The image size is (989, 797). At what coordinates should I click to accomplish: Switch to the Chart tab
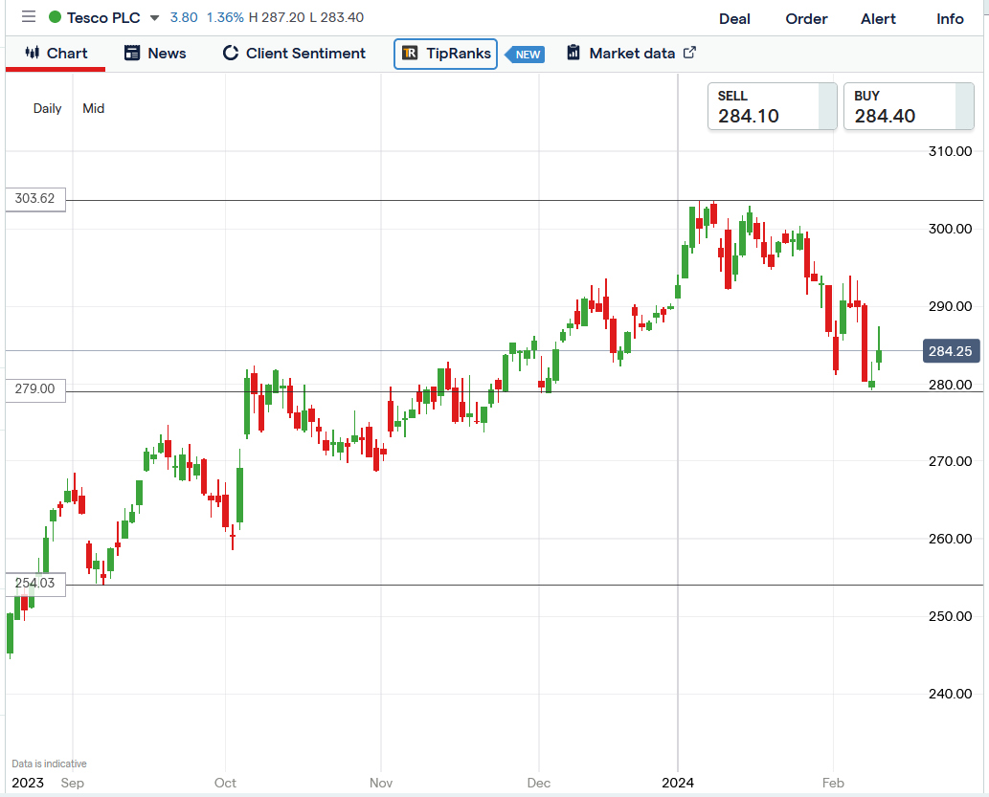tap(56, 53)
